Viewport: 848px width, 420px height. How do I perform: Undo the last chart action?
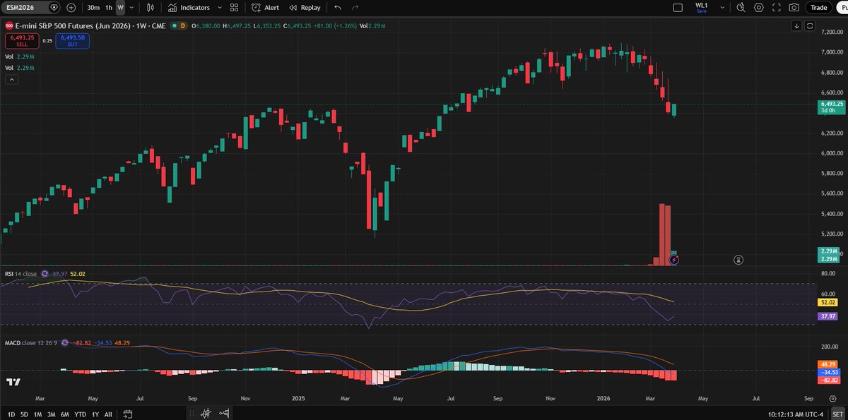tap(338, 7)
